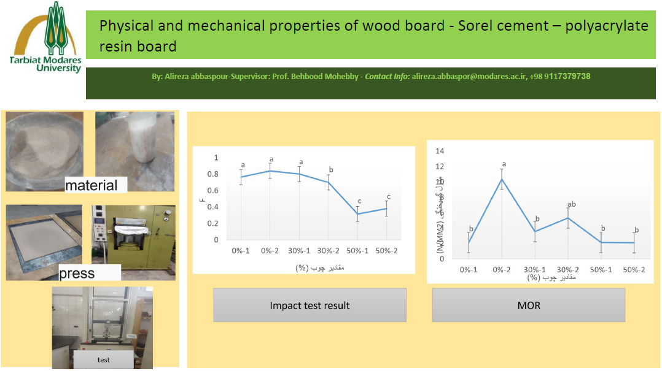Screen dimensions: 662x371
Task: Click the poster title text in green banner
Action: [373, 36]
